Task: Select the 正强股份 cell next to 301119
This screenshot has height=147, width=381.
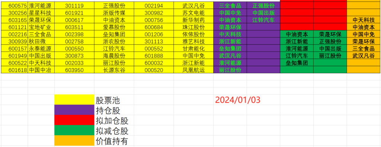Action: (114, 6)
